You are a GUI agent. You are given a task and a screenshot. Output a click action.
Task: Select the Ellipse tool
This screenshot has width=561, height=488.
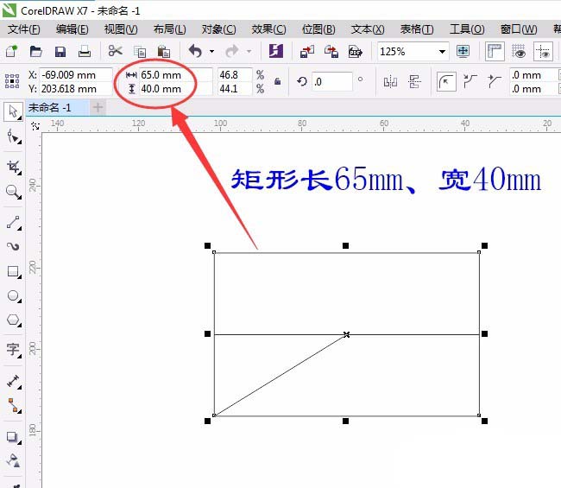click(x=13, y=296)
